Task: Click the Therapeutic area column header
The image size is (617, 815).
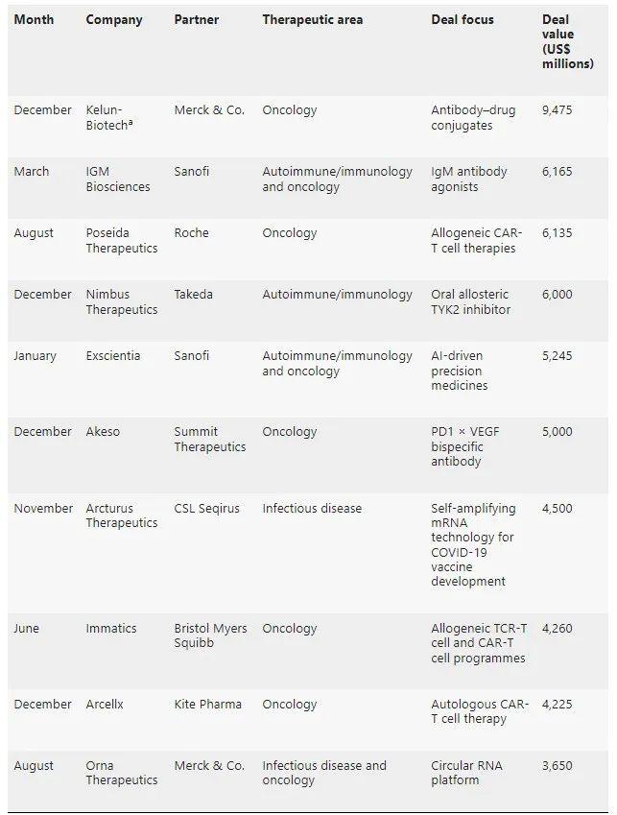Action: [x=312, y=19]
